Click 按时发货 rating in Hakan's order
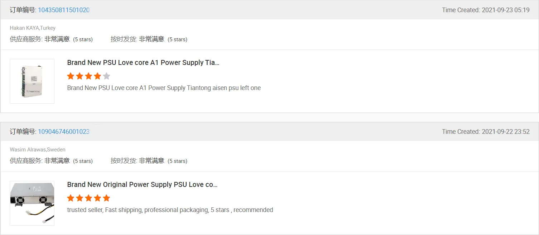Image resolution: width=539 pixels, height=235 pixels. point(149,39)
